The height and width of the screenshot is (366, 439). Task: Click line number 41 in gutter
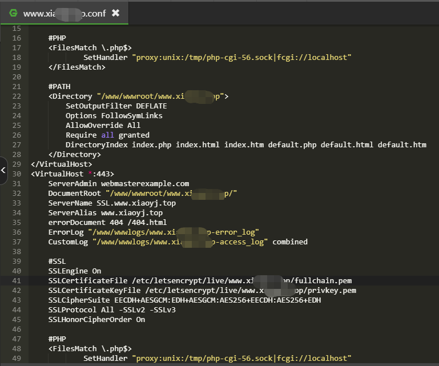[x=17, y=280]
